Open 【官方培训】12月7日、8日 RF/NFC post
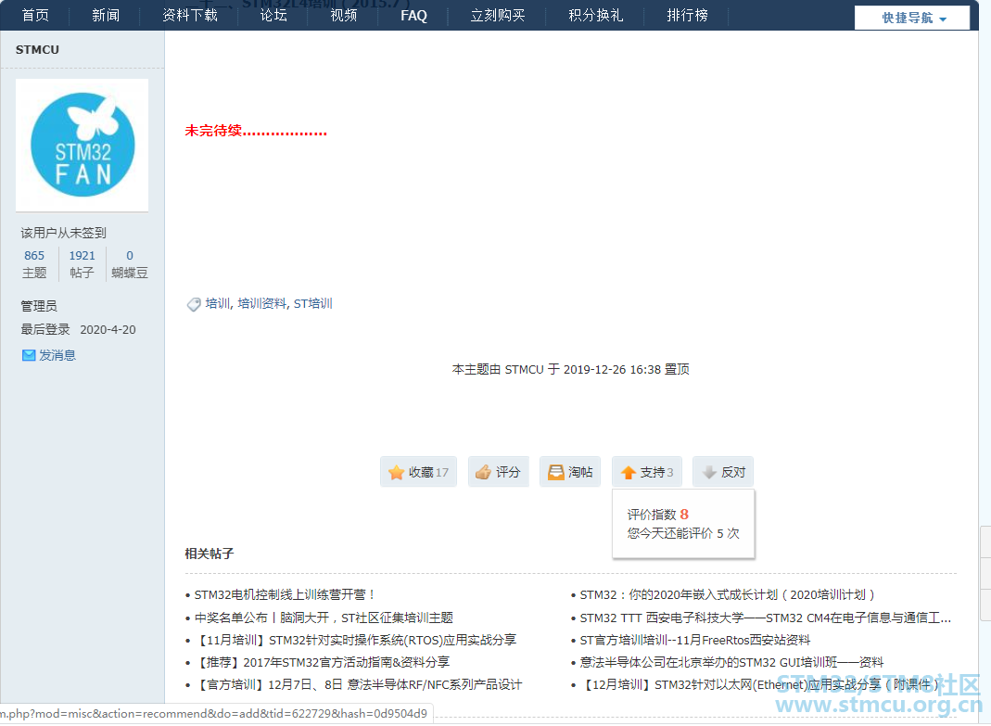 tap(359, 684)
